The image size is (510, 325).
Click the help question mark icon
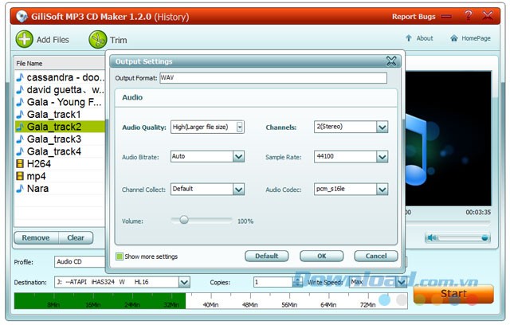(468, 15)
